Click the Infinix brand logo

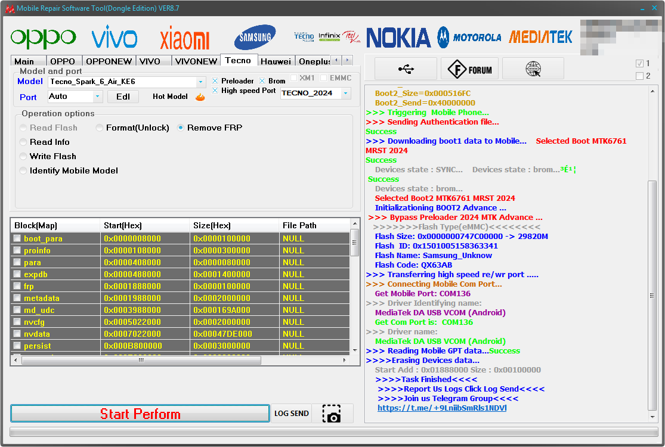[x=329, y=36]
